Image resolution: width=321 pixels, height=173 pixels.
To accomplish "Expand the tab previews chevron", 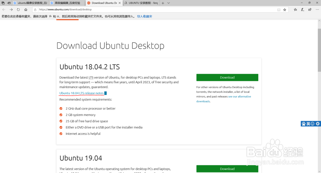I will [169, 3].
